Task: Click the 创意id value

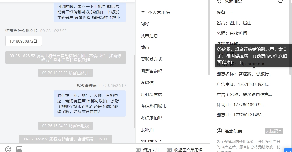Action: pyautogui.click(x=249, y=115)
